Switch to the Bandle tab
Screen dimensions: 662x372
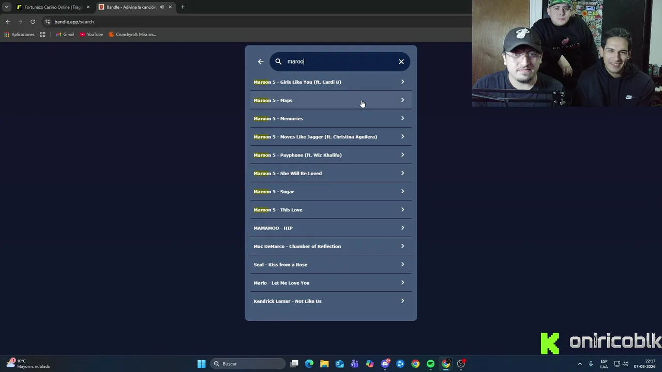click(x=136, y=7)
